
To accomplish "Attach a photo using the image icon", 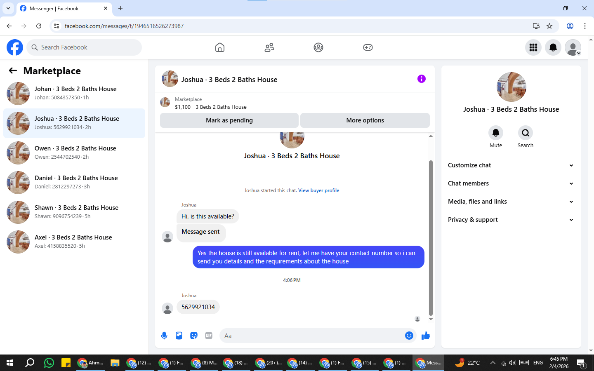I will pyautogui.click(x=179, y=336).
